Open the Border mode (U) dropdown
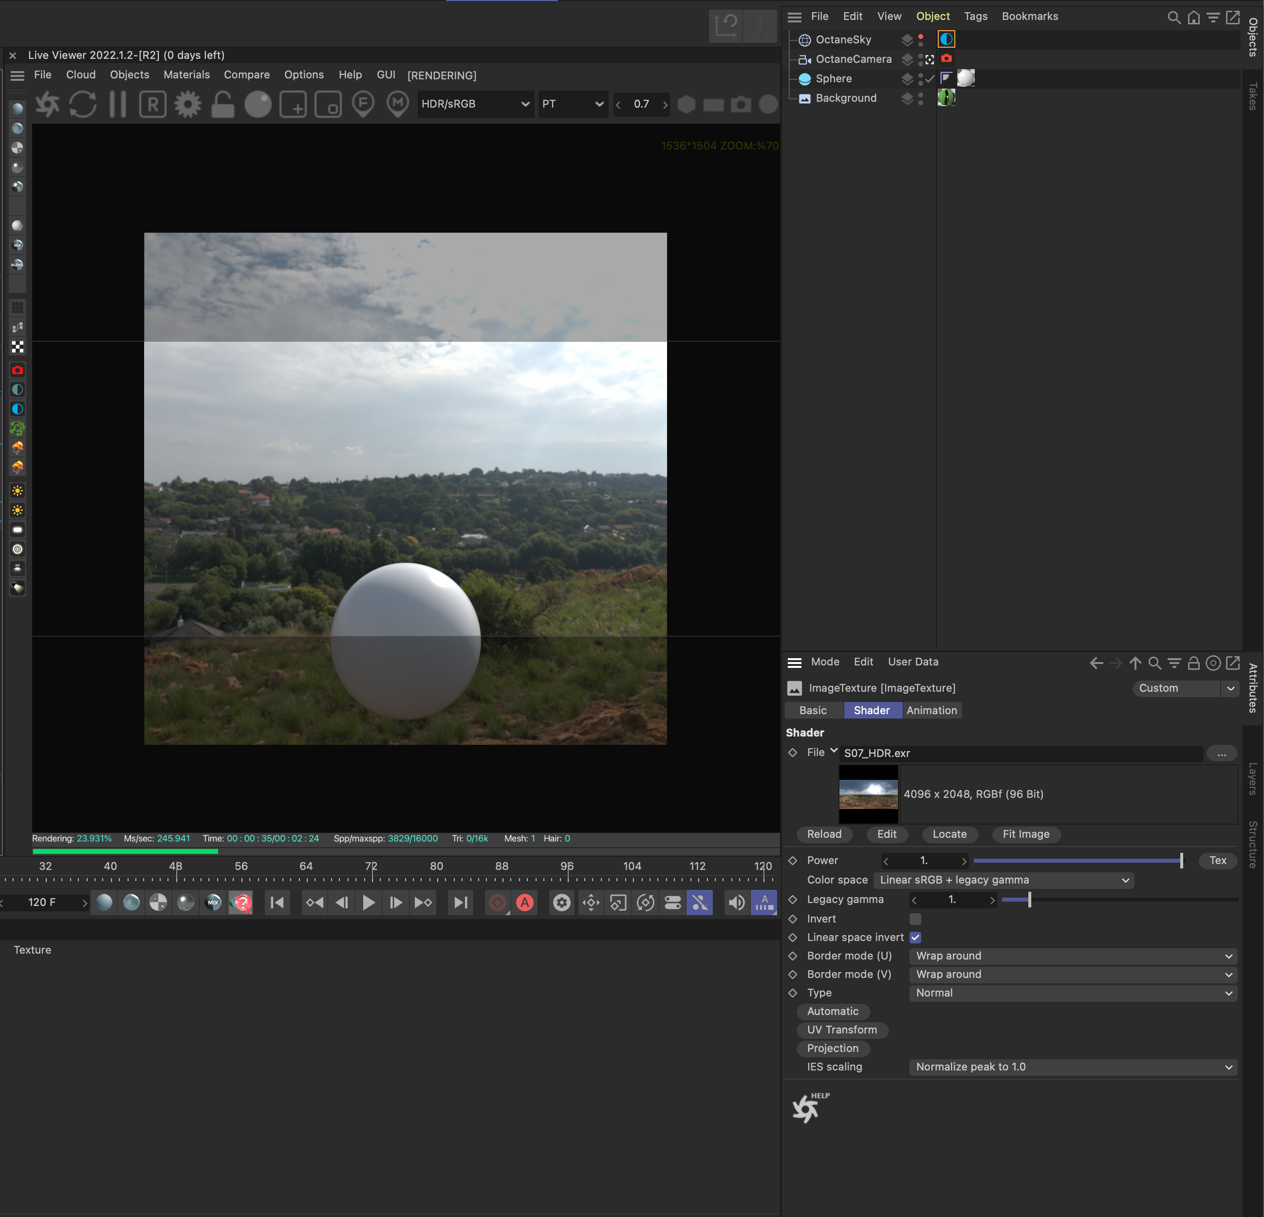Viewport: 1264px width, 1217px height. coord(1073,956)
